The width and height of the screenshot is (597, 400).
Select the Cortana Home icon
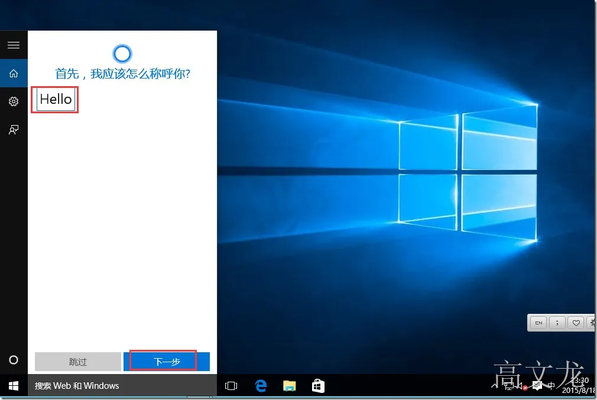(14, 73)
